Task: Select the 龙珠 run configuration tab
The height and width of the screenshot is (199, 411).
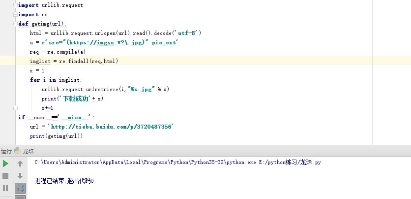Action: click(x=29, y=151)
